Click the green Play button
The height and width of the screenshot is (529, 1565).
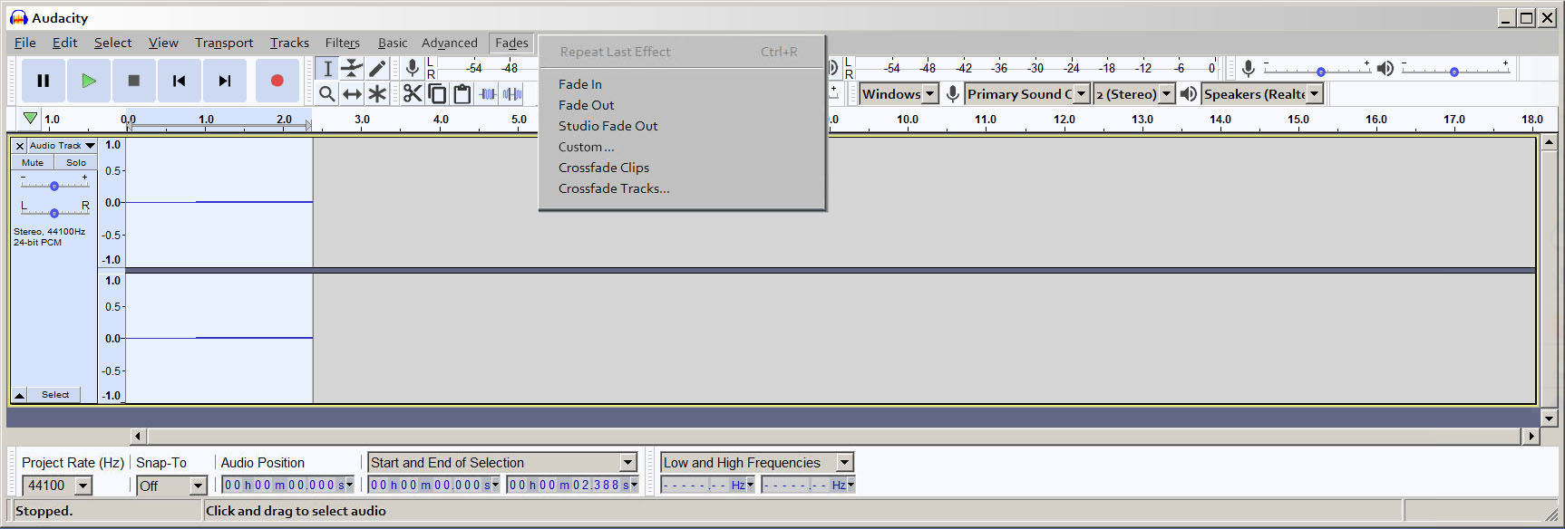tap(88, 81)
